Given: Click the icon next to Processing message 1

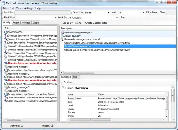Looking at the screenshot, I should click(6, 67).
